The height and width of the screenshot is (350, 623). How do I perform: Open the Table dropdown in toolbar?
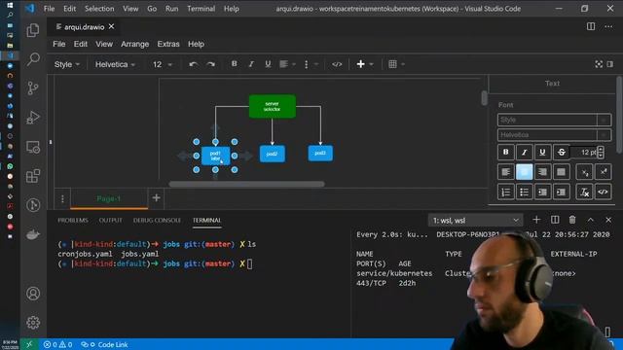click(396, 64)
